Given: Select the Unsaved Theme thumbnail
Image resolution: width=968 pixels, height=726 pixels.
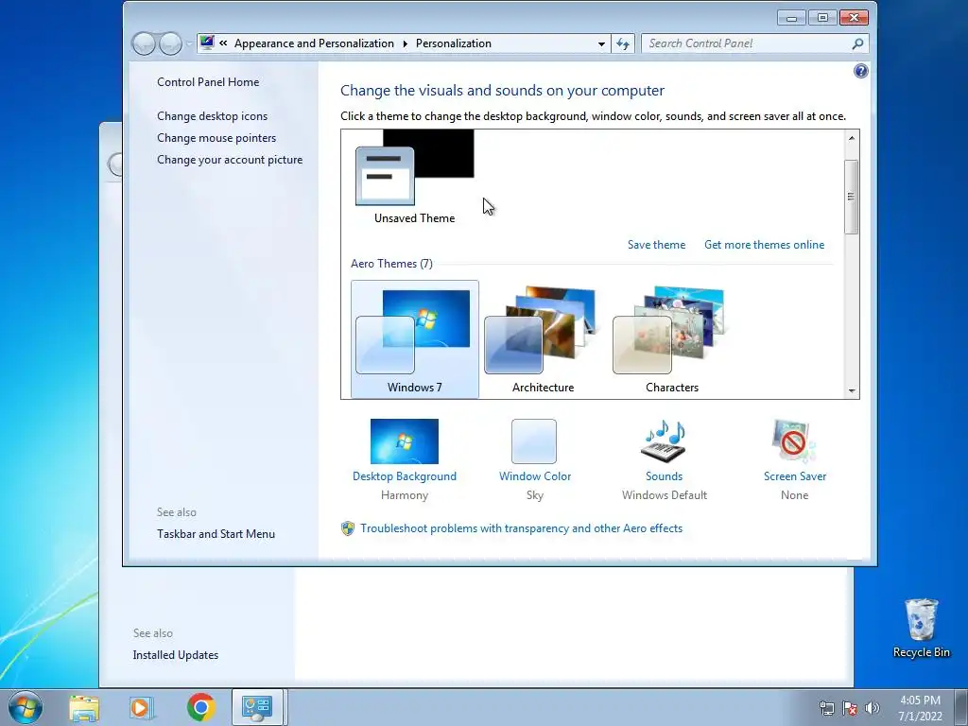Looking at the screenshot, I should [x=414, y=177].
